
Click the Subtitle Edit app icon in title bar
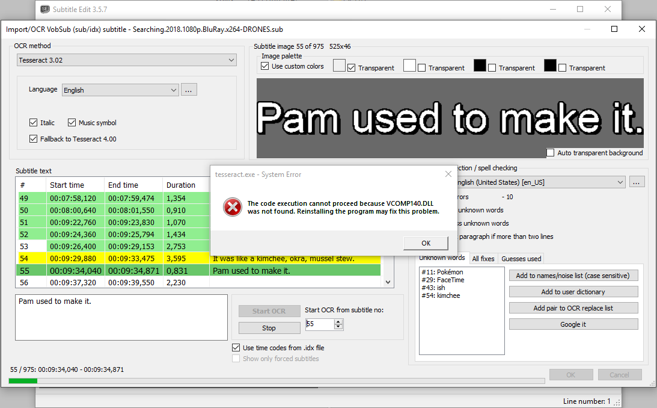45,9
